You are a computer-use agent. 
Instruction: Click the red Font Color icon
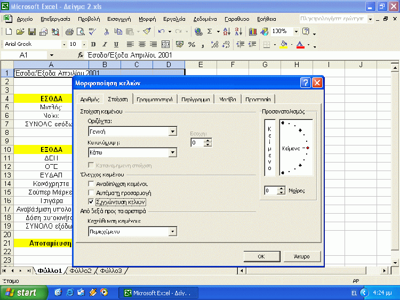click(x=300, y=44)
